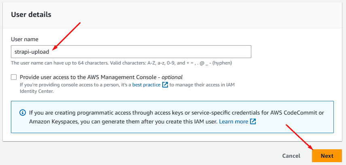Enable the AWS Management Console access checkbox
The image size is (346, 165).
[x=14, y=77]
